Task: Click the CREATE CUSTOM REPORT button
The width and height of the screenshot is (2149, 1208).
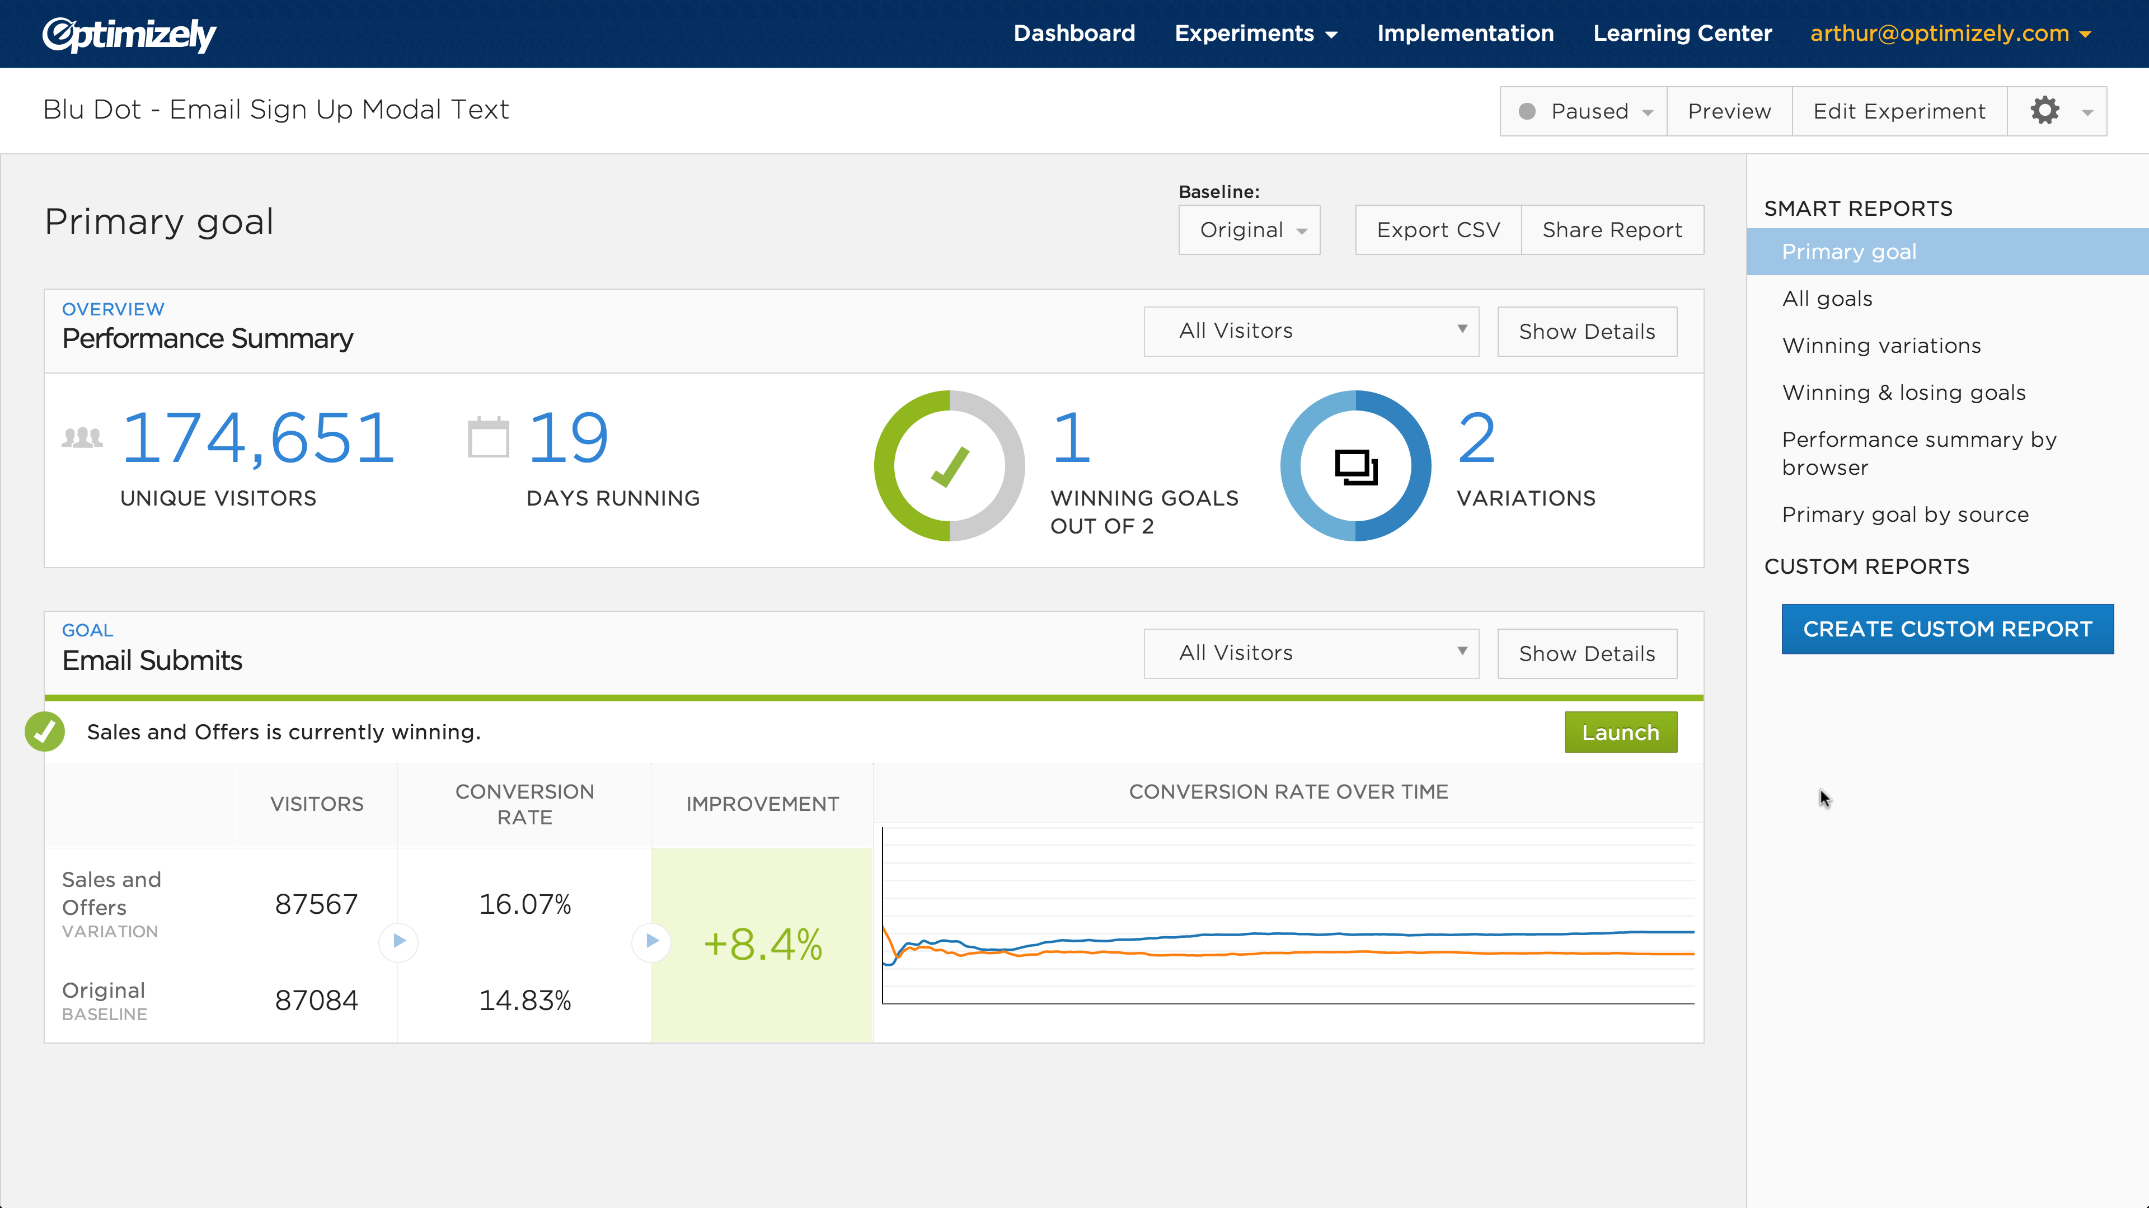Action: (1947, 629)
